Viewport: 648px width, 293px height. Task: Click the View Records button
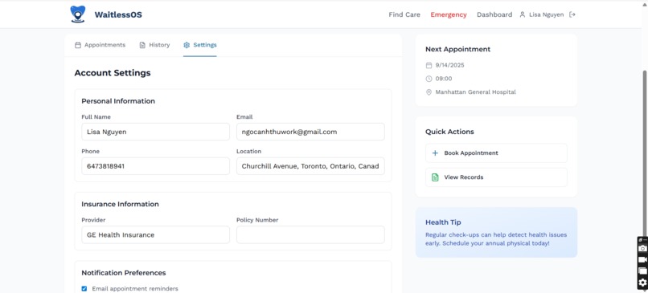496,177
